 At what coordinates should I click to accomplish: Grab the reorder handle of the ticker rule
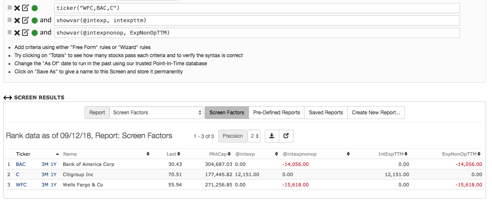[x=9, y=8]
